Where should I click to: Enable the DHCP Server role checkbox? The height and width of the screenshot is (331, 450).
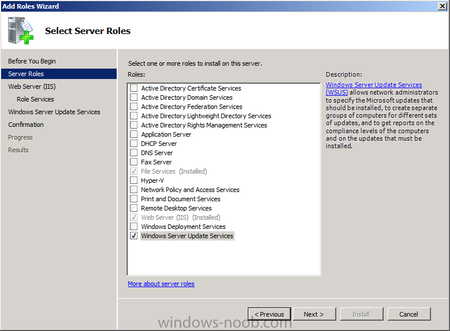134,143
